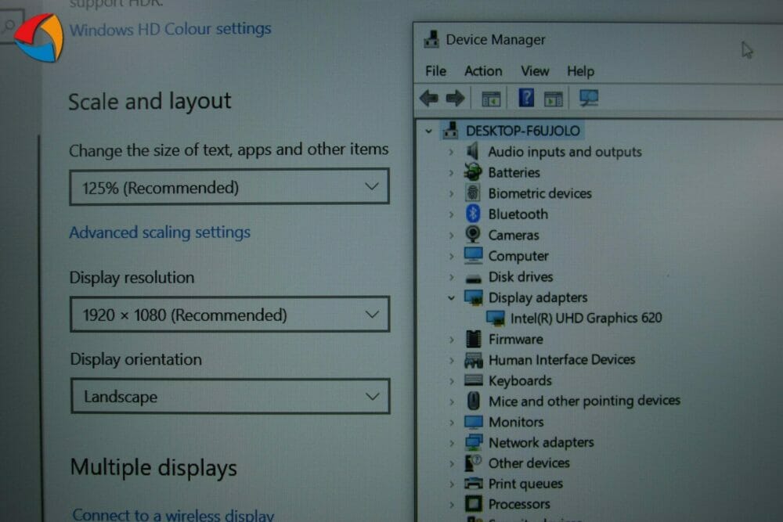Select Intel(R) UHD Graphics 620 label
The height and width of the screenshot is (522, 783).
[586, 318]
